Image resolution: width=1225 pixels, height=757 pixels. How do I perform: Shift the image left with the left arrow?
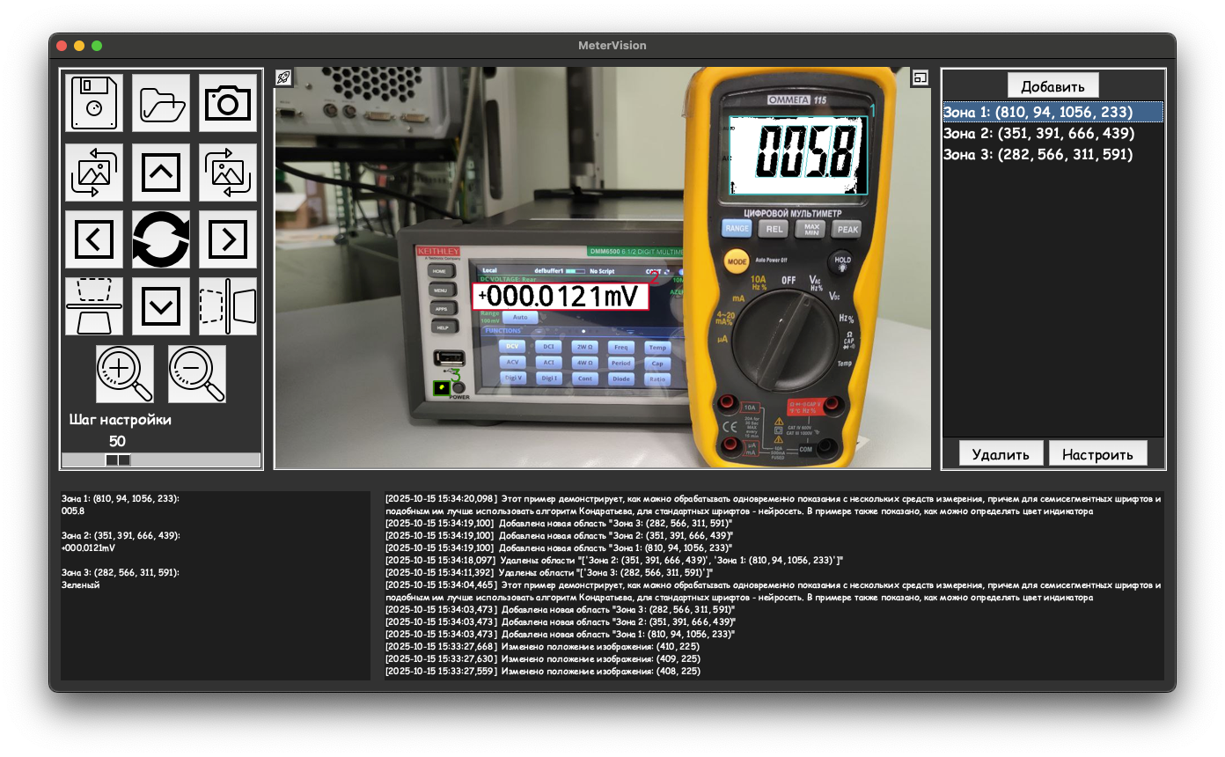94,239
